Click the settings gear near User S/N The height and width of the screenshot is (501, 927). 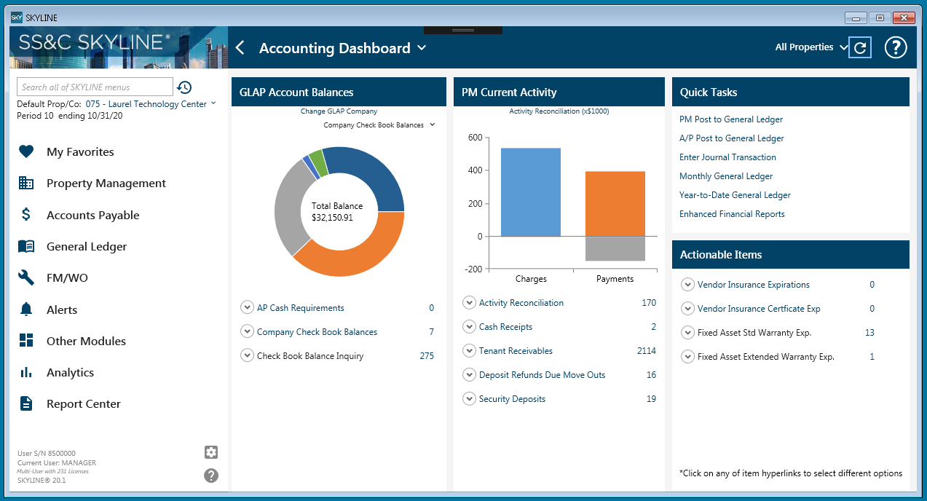[x=210, y=452]
